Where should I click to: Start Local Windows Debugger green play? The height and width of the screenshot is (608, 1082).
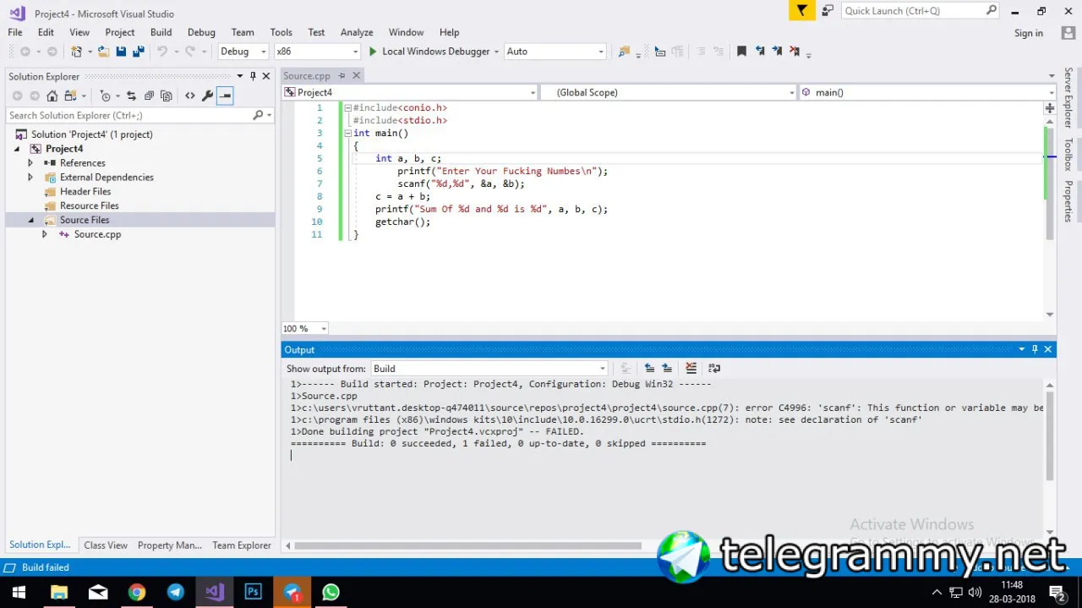[x=373, y=52]
